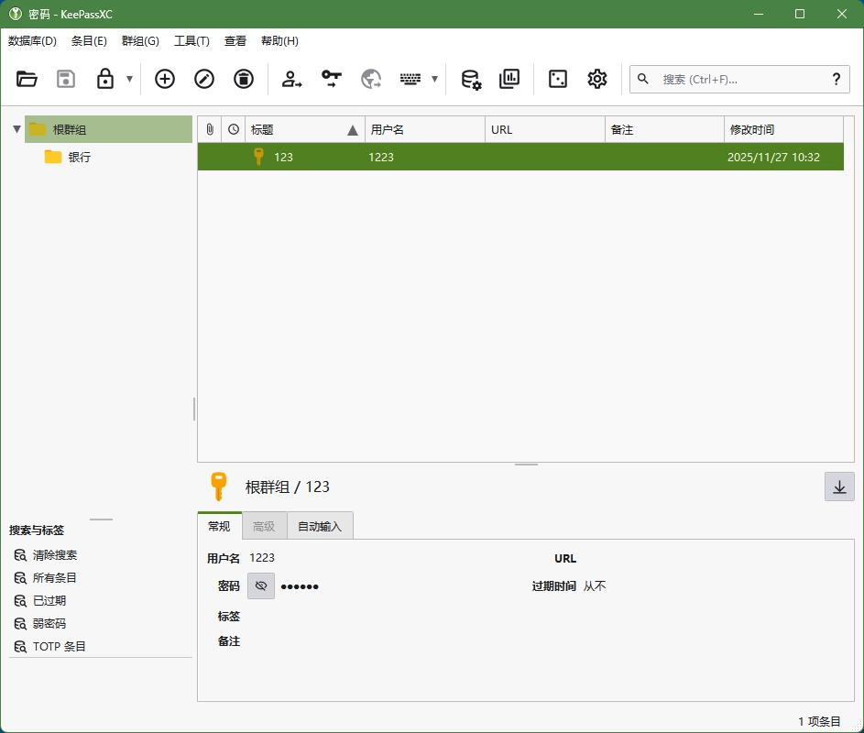Click the 已过期 search filter
The height and width of the screenshot is (733, 864).
pyautogui.click(x=49, y=600)
